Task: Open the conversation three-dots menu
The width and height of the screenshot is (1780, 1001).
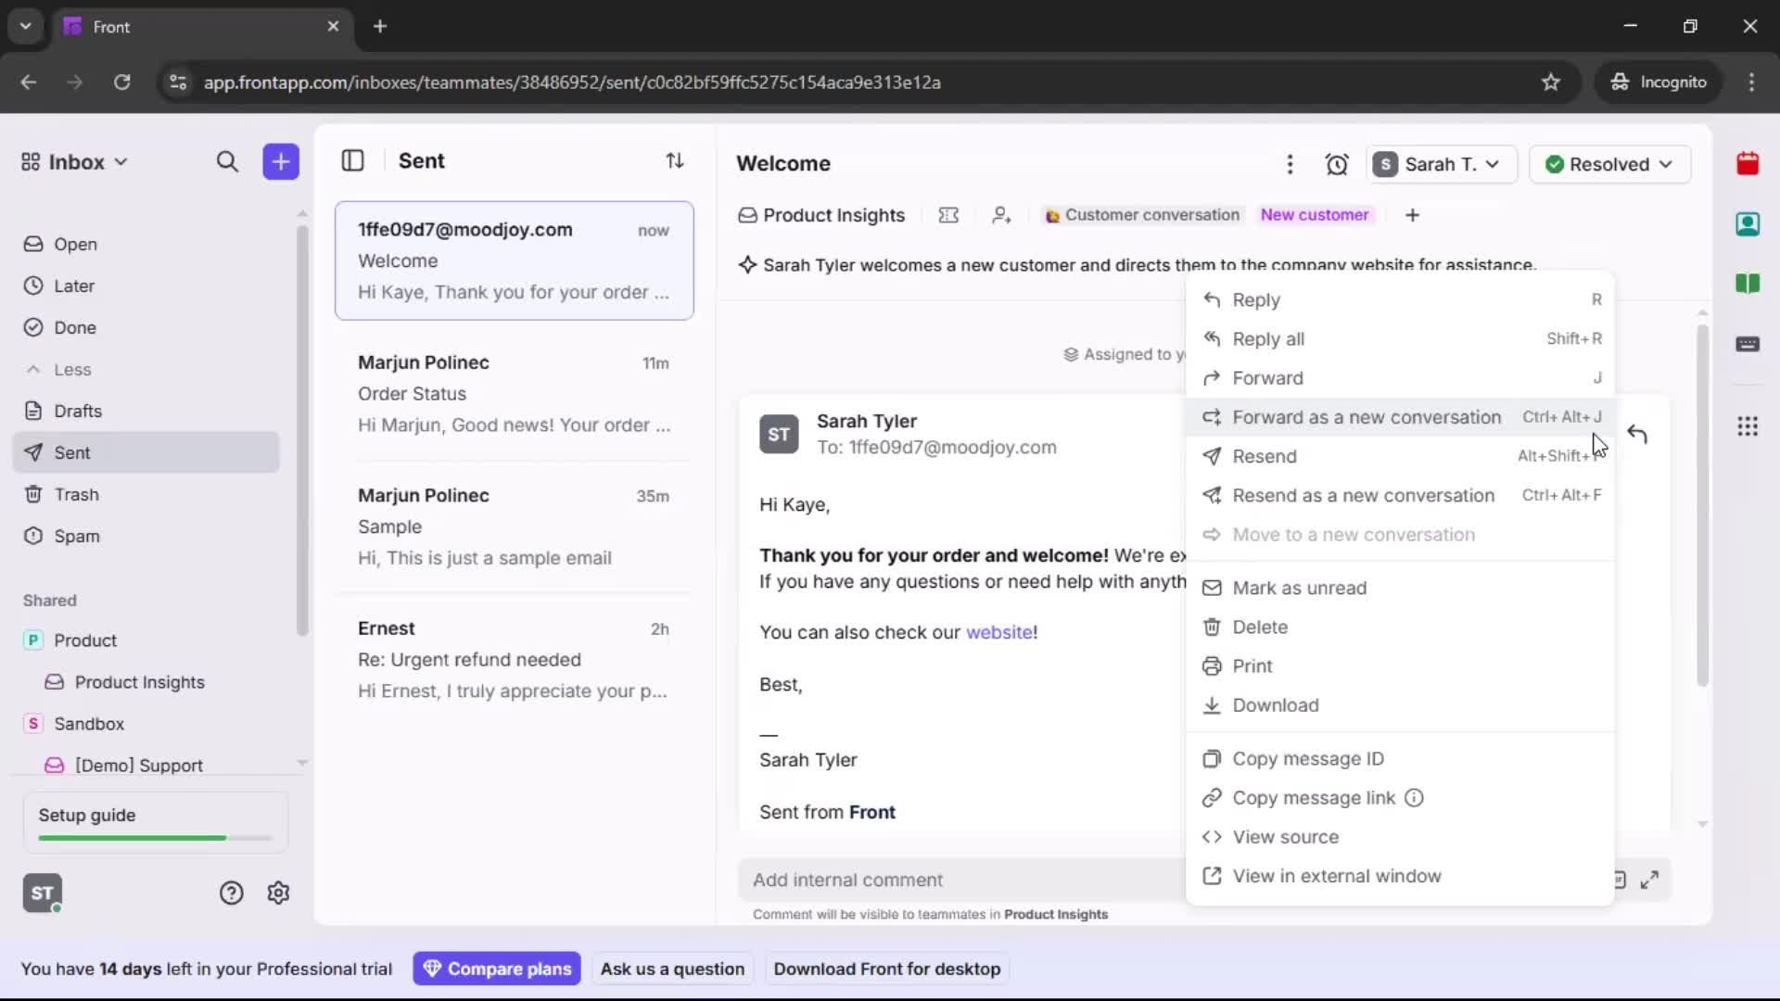Action: tap(1290, 164)
